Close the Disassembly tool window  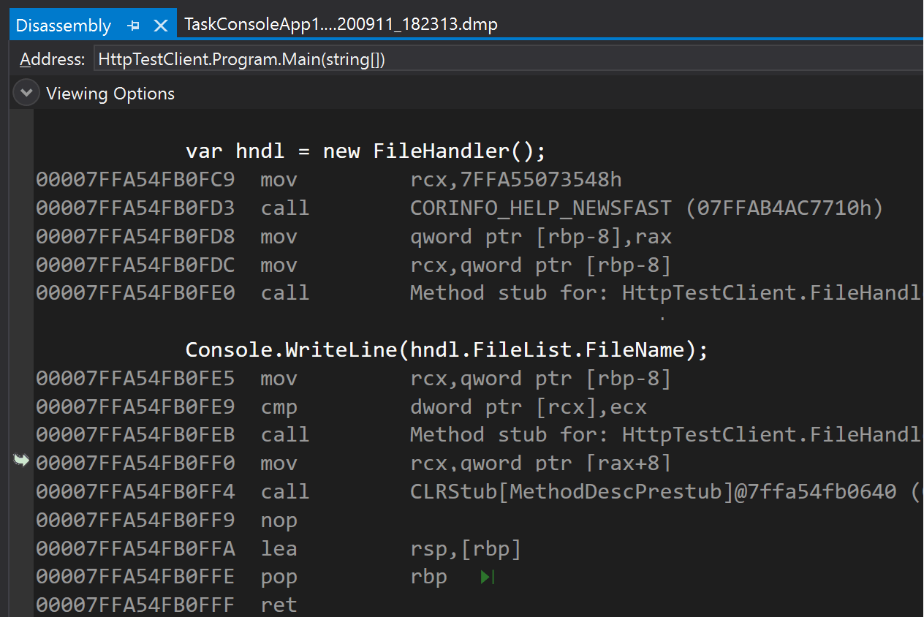[161, 23]
